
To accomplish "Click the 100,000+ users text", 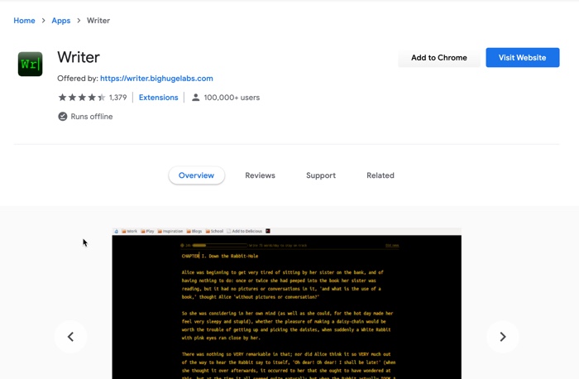I will coord(232,98).
